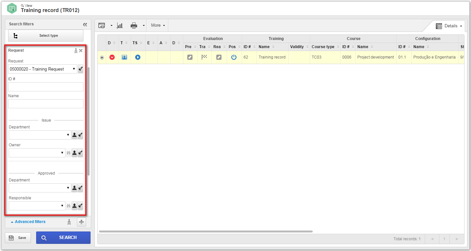Screen dimensions: 471x251
Task: Open the bar chart toolbar icon
Action: (x=120, y=25)
